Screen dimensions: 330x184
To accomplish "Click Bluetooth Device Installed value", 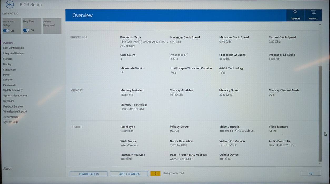I will [126, 159].
